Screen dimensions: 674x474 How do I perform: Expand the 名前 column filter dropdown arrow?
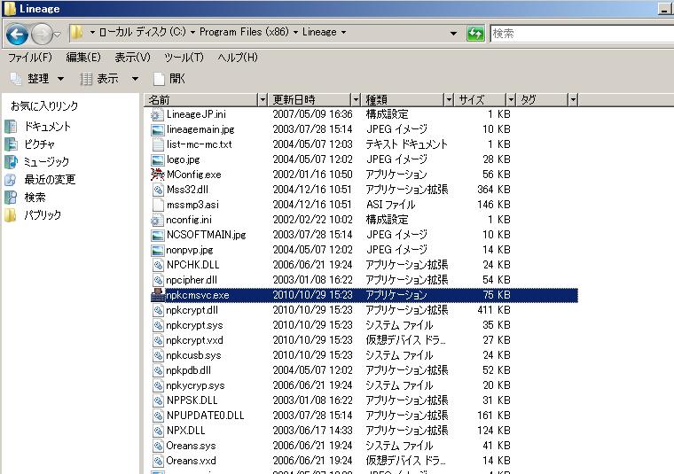pos(262,99)
